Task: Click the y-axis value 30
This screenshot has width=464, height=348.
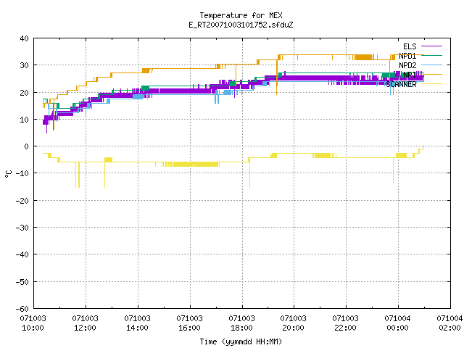Action: 24,65
